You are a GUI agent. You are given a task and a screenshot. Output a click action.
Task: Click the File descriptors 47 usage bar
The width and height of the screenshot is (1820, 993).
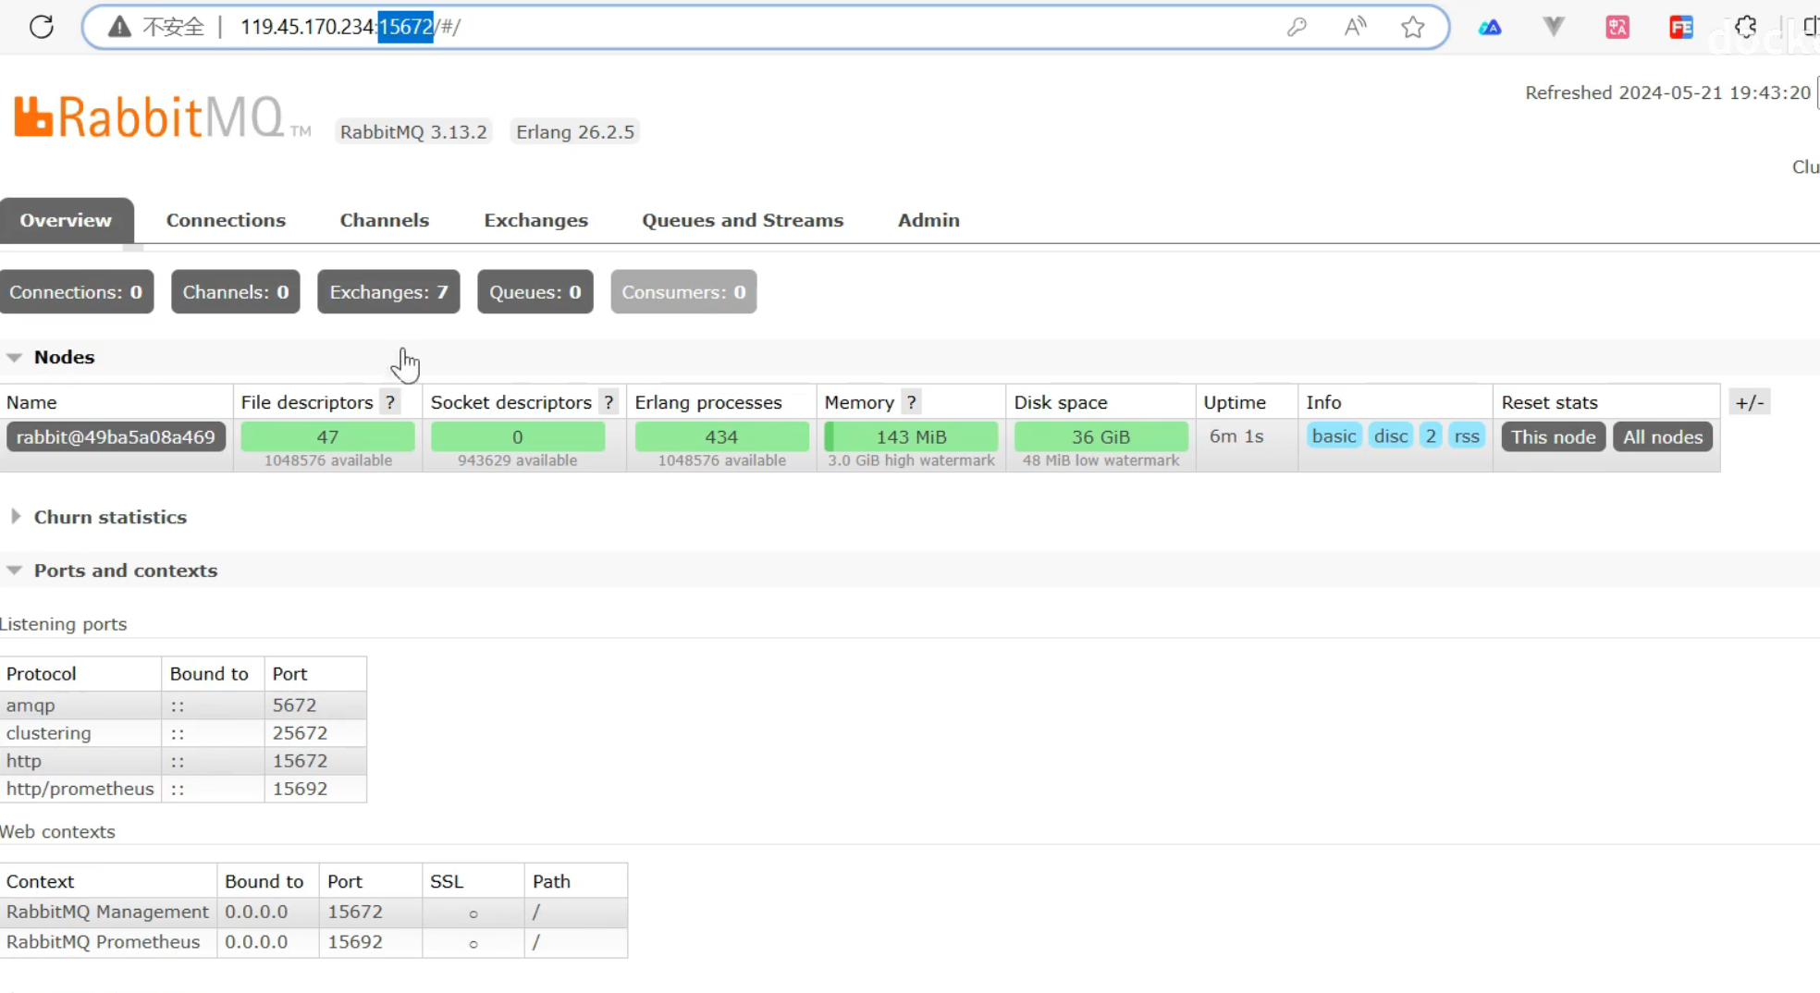[x=327, y=436]
